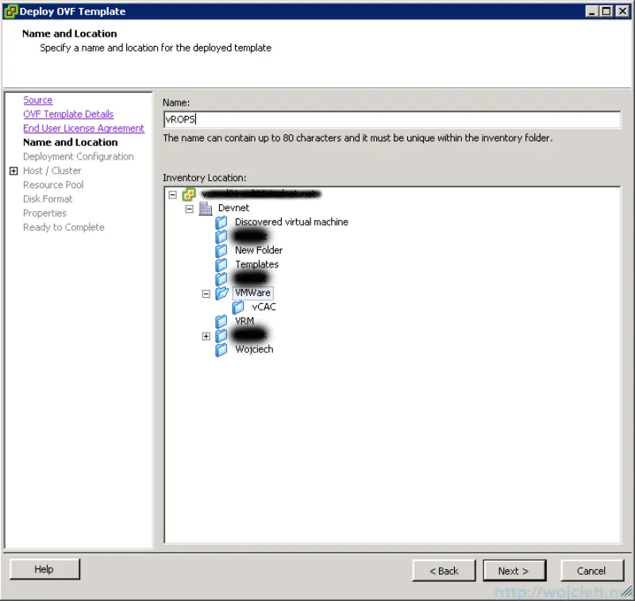Select the VMWare folder in the inventory tree
The width and height of the screenshot is (635, 601).
[x=252, y=293]
